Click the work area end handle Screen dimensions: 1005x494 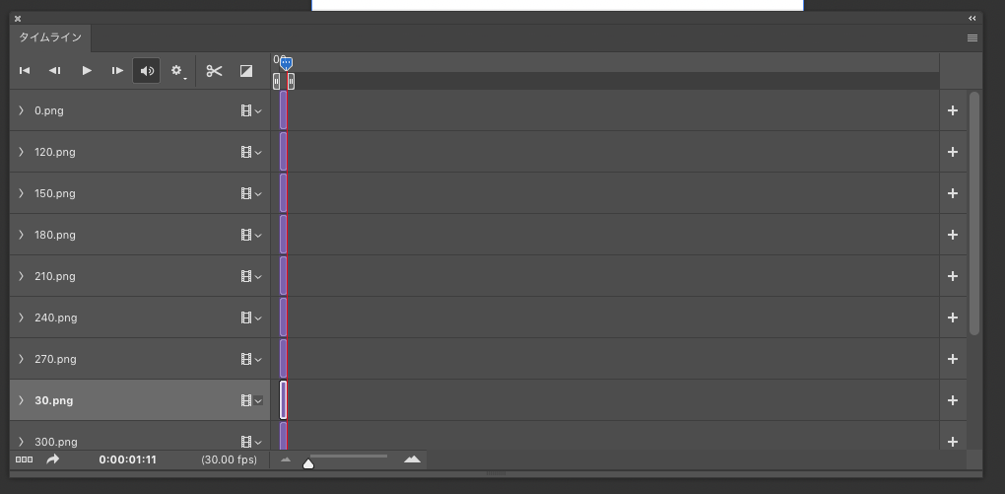point(291,82)
